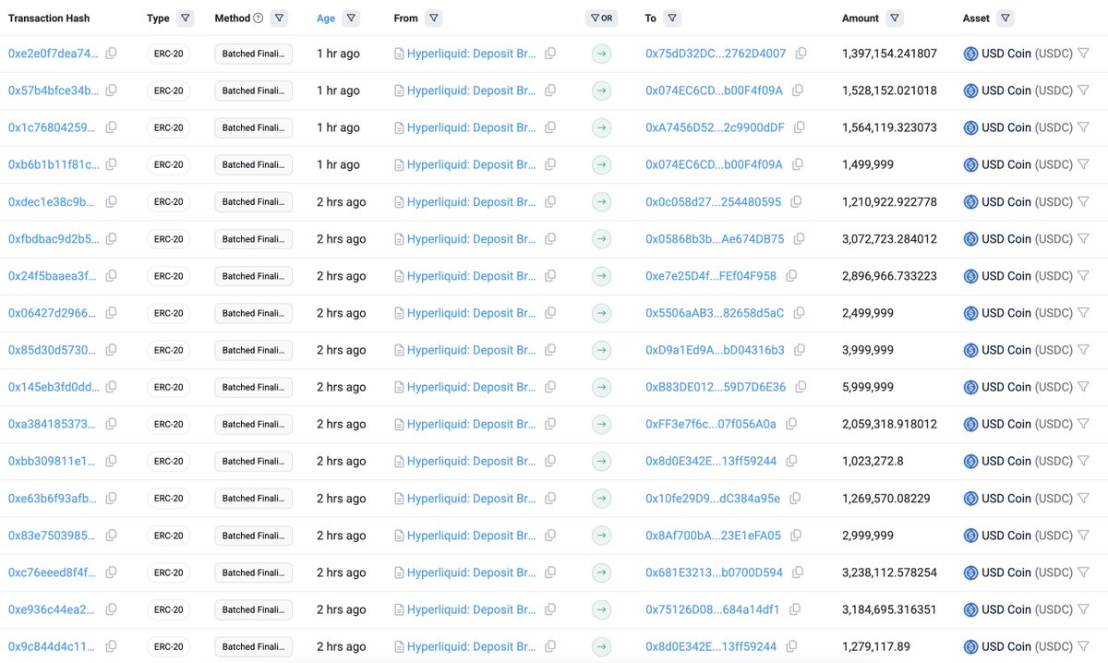This screenshot has width=1108, height=663.
Task: Click ERC-20 badge in 0x57b4bfce34b row
Action: [168, 90]
